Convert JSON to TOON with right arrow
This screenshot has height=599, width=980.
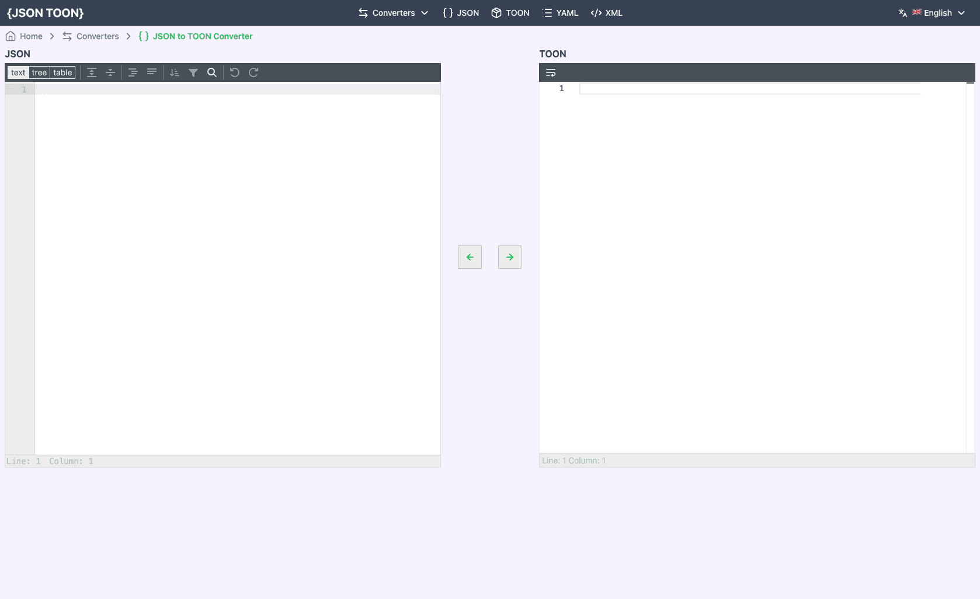(510, 257)
